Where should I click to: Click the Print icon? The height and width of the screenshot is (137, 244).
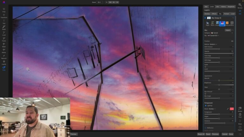click(x=240, y=115)
